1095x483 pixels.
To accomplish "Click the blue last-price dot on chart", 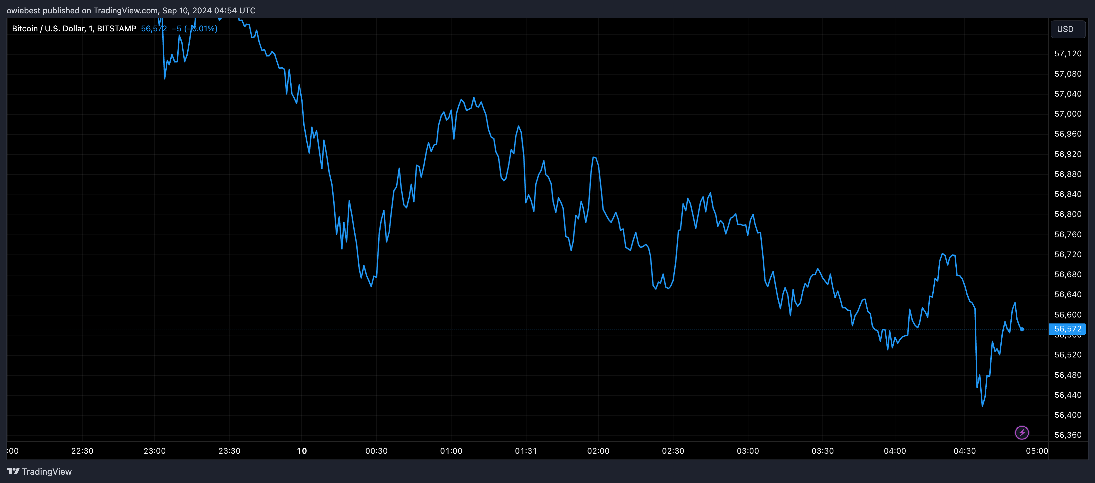I will pos(1022,329).
